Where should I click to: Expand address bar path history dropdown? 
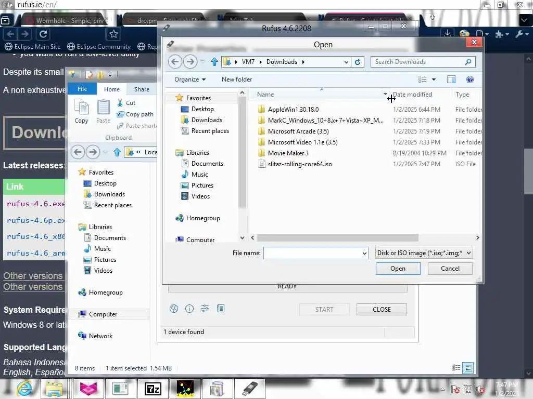[346, 62]
